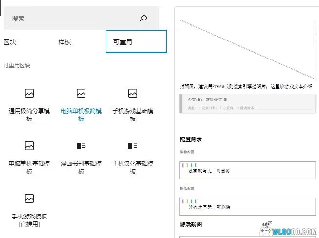Click the 最低配置 subheading

pyautogui.click(x=187, y=188)
